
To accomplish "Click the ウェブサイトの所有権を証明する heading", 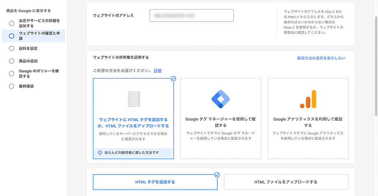I will point(121,57).
